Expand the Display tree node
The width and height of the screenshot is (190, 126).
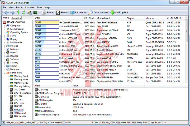(4, 39)
